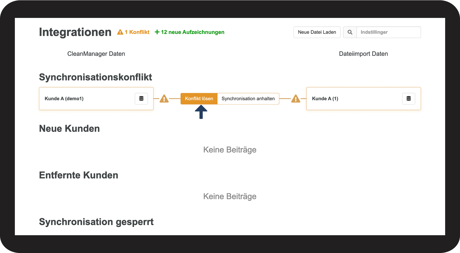The image size is (460, 253).
Task: Select the "Kunde A (demo1)" card
Action: tap(86, 98)
